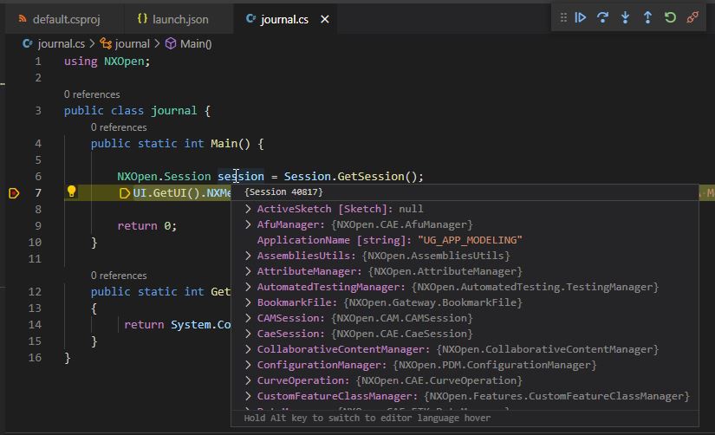This screenshot has height=435, width=715.
Task: Click the Step Over debug icon
Action: [603, 17]
